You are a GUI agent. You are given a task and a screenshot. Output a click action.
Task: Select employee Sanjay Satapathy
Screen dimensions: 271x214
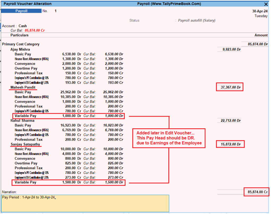pos(25,144)
